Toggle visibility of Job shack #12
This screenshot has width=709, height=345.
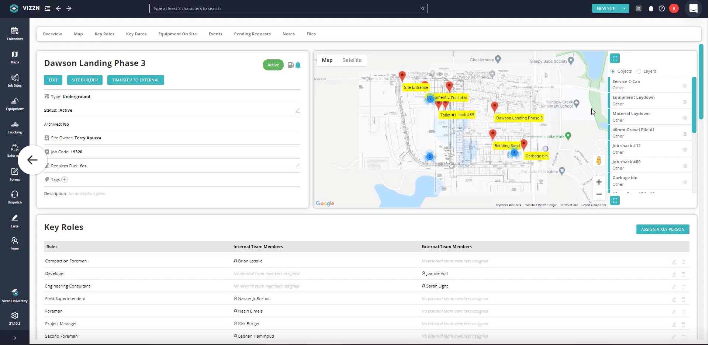(685, 150)
